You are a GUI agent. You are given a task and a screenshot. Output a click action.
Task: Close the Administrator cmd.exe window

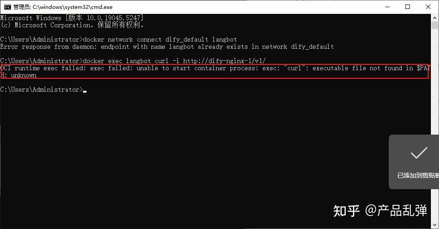click(x=428, y=7)
